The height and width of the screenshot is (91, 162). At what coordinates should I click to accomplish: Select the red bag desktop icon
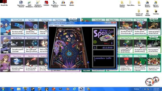(x=46, y=3)
